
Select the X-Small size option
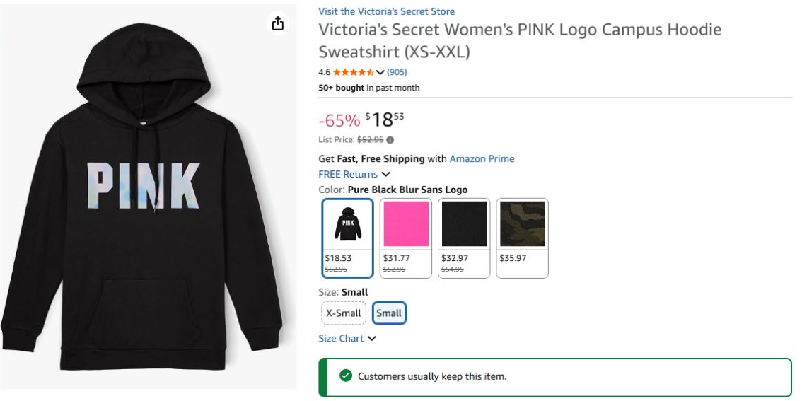coord(344,313)
